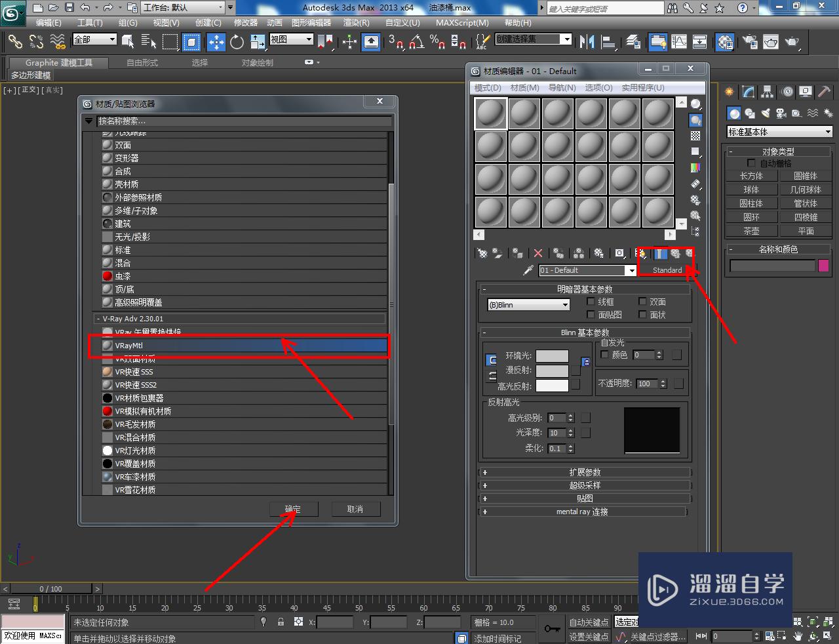The image size is (839, 644).
Task: Toggle the 面状 (Faceted) checkbox
Action: [x=642, y=315]
